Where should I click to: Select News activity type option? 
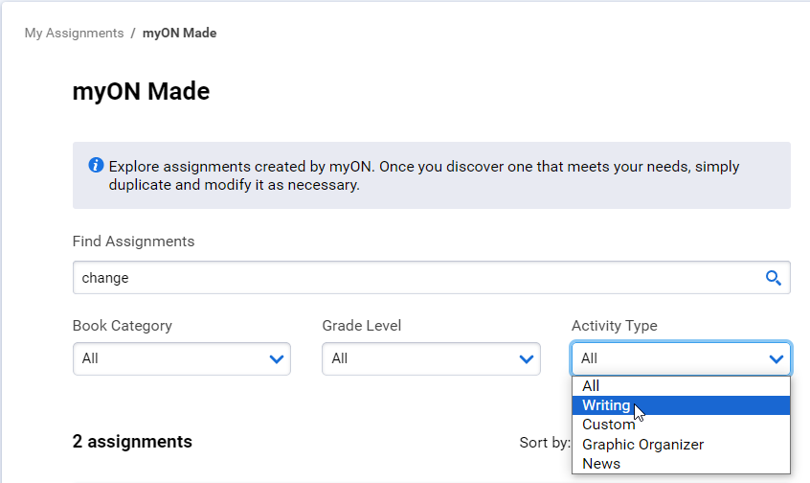681,464
